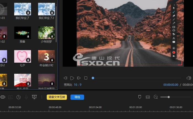Jump to 00:01:04.00 on the timeline ruler
This screenshot has height=119, width=193.
(x=95, y=107)
